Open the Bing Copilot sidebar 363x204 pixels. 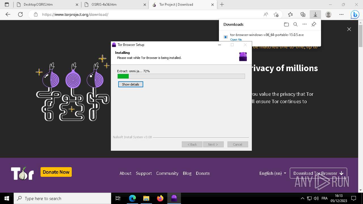(355, 14)
